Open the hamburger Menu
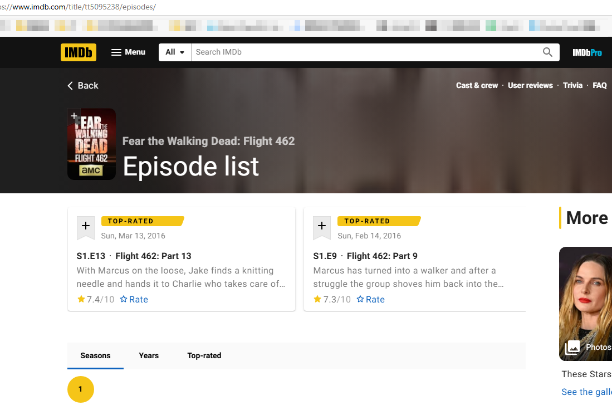The width and height of the screenshot is (612, 410). 128,52
